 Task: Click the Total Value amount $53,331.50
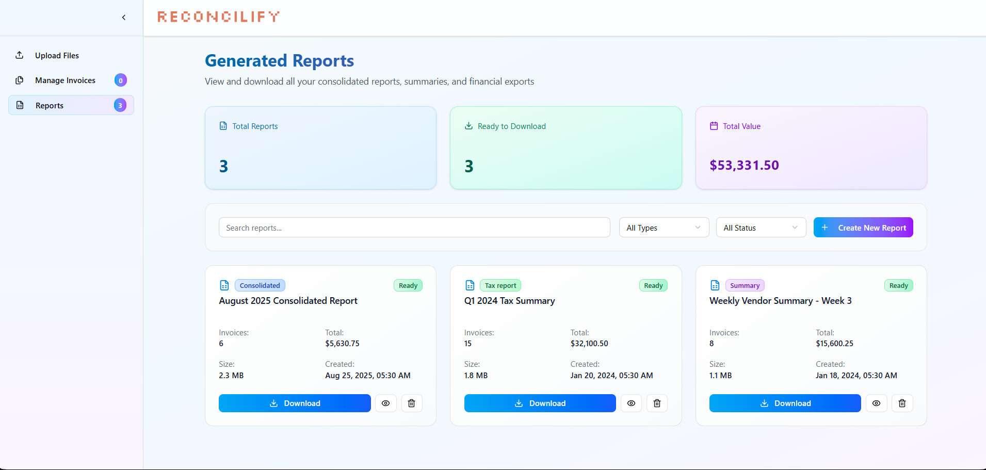pyautogui.click(x=744, y=165)
